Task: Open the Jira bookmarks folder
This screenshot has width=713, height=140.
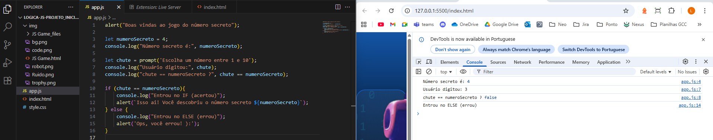Action: point(581,24)
